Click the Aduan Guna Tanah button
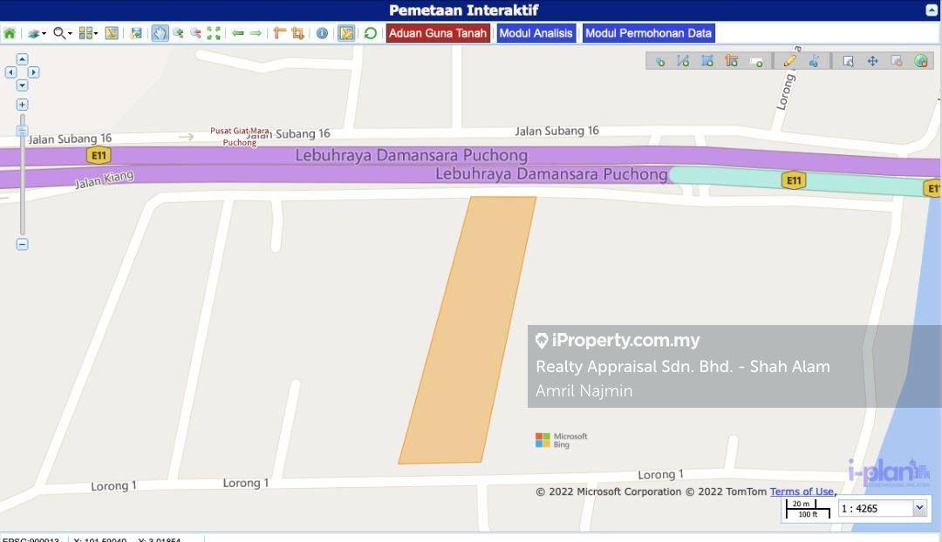Image resolution: width=942 pixels, height=542 pixels. pos(438,33)
